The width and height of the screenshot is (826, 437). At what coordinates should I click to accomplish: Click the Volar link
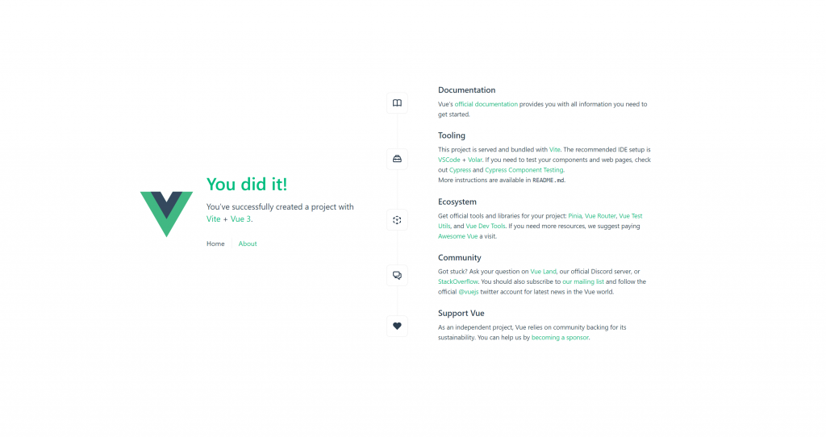click(x=474, y=160)
